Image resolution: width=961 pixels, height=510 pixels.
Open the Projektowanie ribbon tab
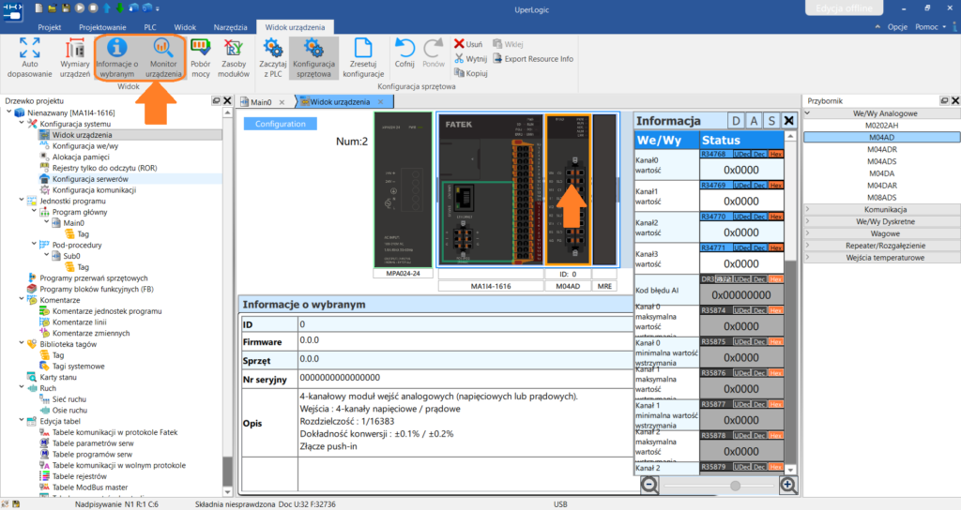pos(102,27)
